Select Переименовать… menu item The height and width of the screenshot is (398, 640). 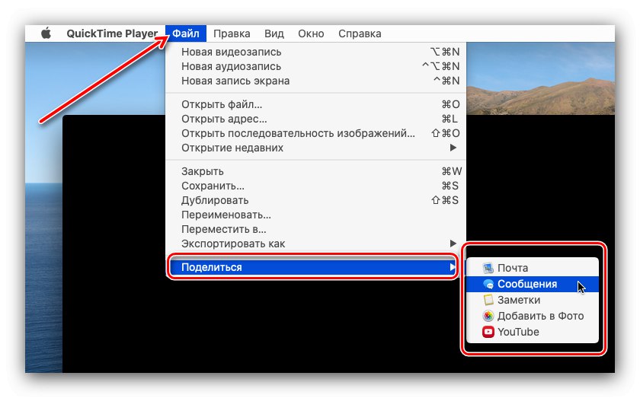click(316, 215)
